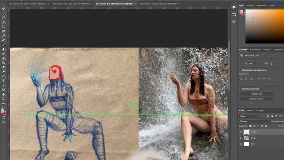Select the Spot Healing Brush tool
Image resolution: width=284 pixels, height=160 pixels.
click(x=4, y=40)
